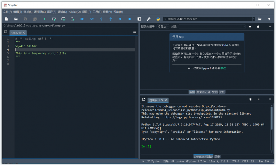Open the 调试(D) menu

[62, 12]
